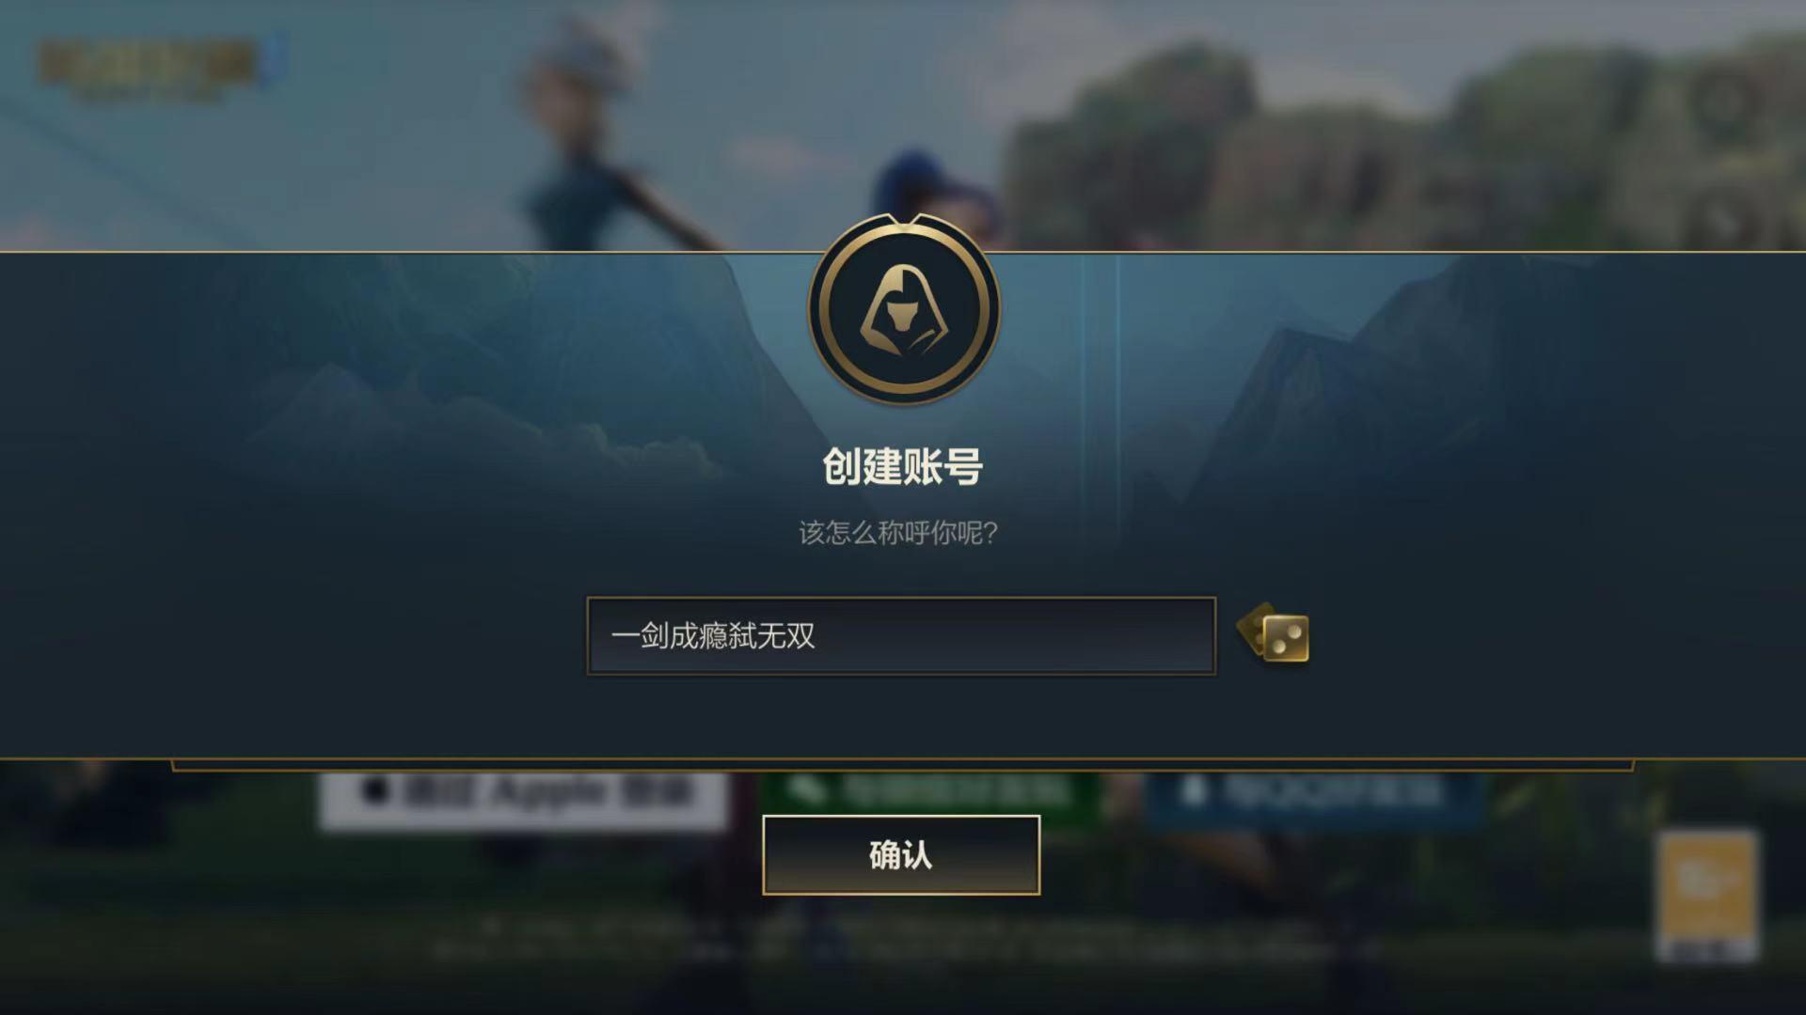Screen dimensions: 1806x1015
Task: Click the 创建账号 dialog title
Action: tap(903, 467)
